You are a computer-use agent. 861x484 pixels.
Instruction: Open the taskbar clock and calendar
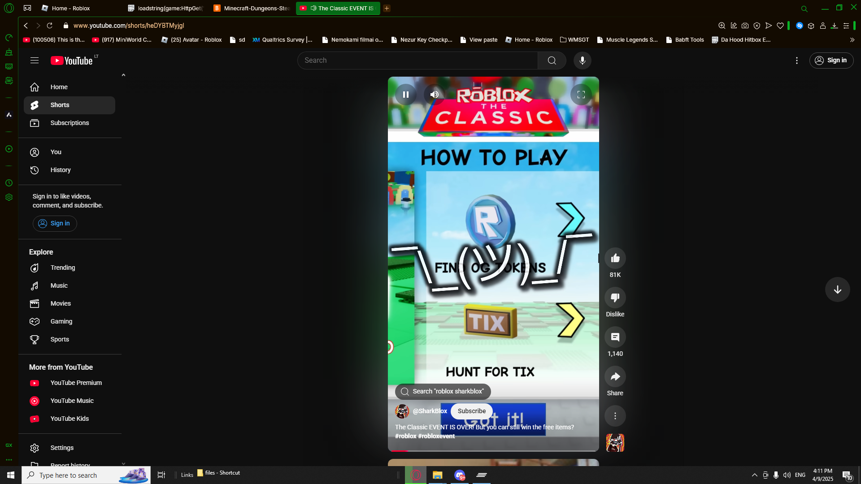click(x=823, y=475)
